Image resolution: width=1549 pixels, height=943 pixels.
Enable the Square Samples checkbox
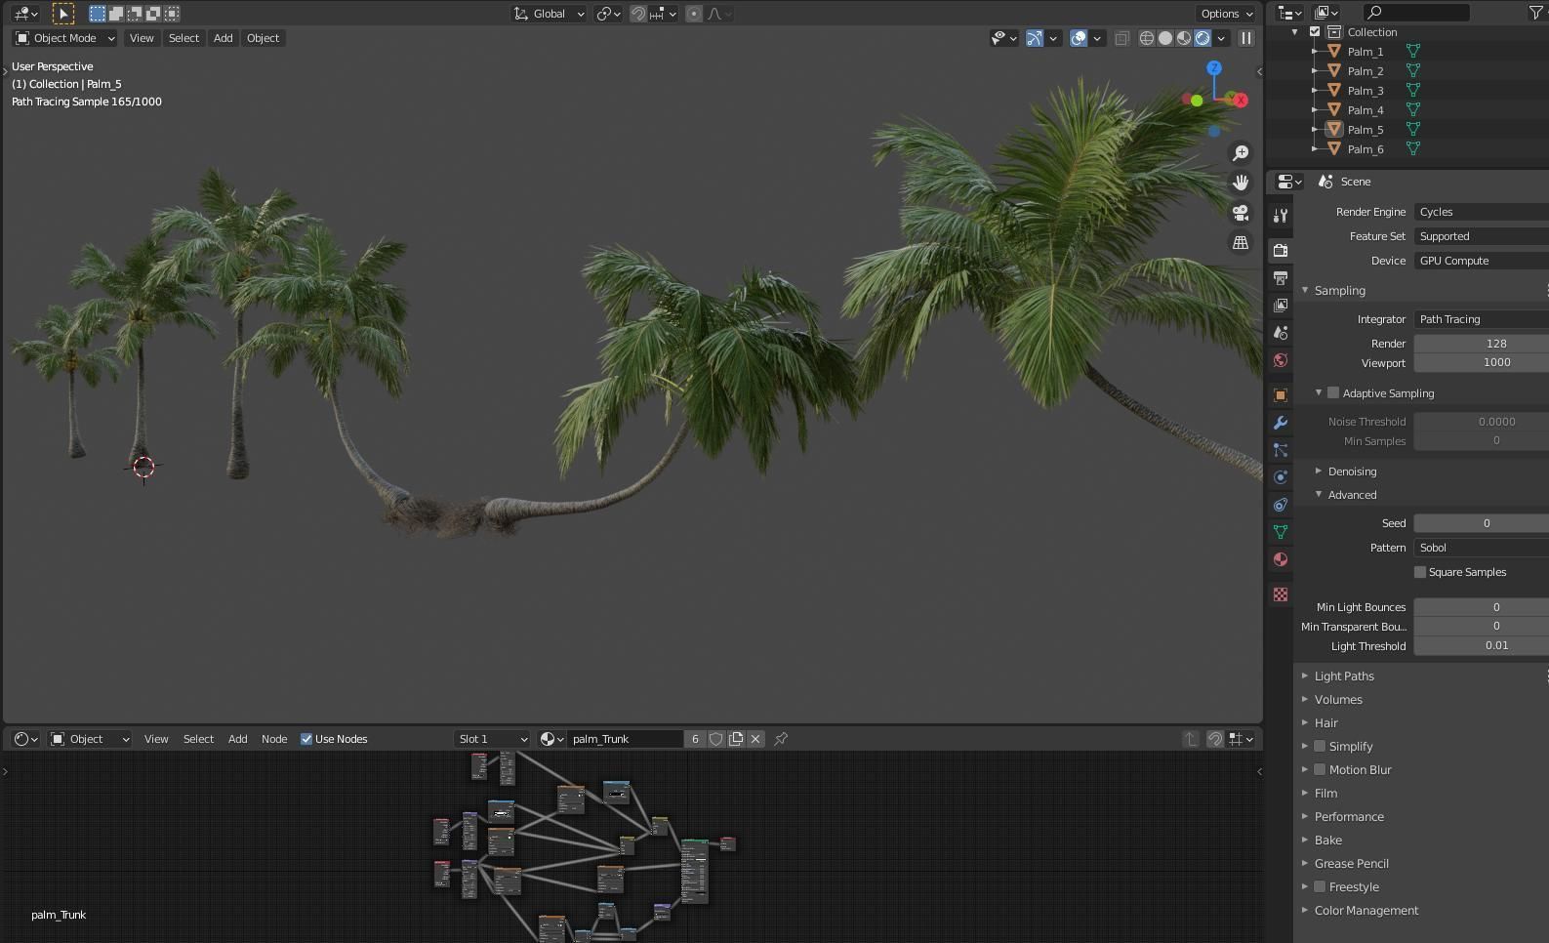[1420, 572]
